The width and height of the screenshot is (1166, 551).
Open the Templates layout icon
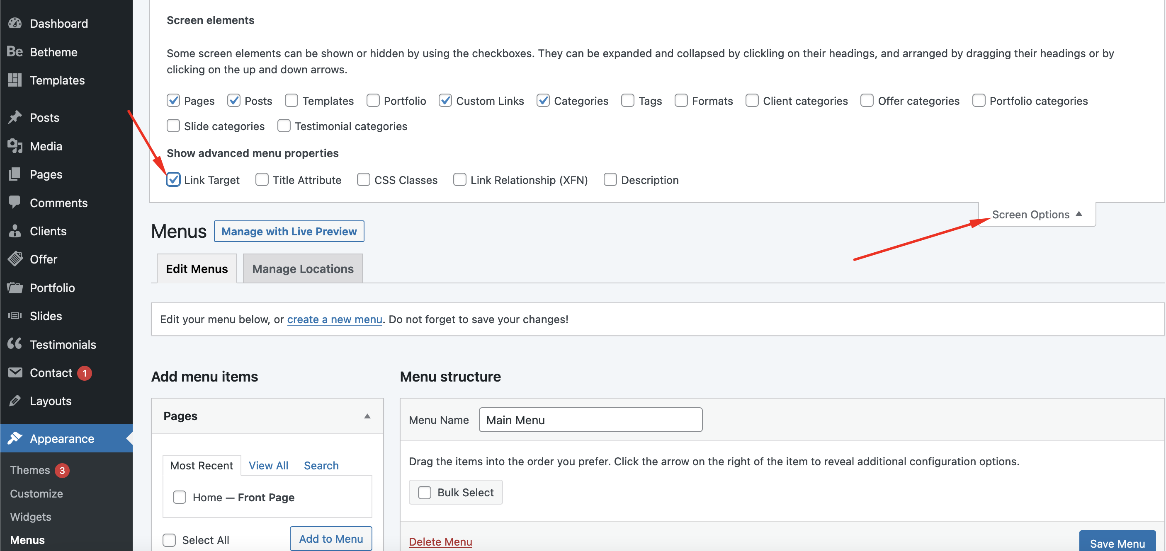click(15, 80)
